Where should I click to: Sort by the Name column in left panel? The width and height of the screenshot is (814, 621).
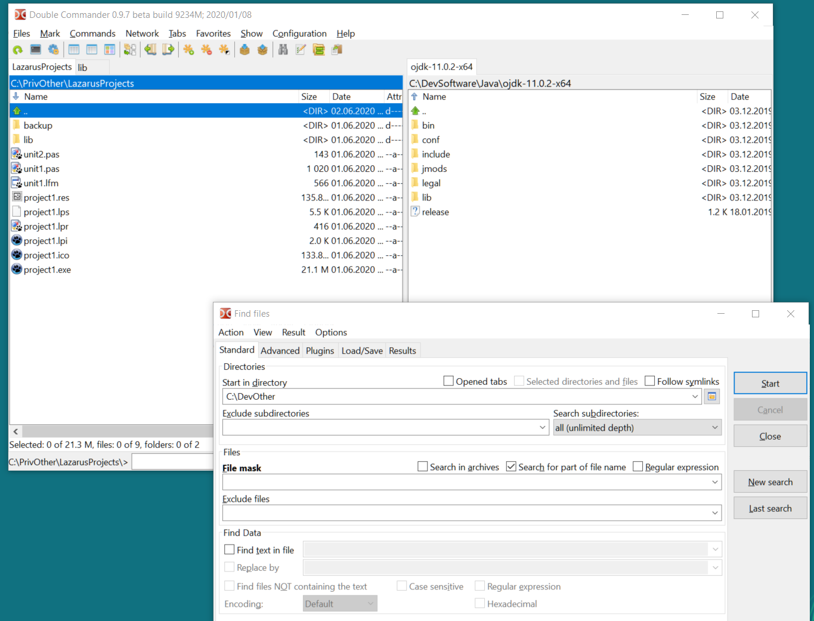(155, 97)
